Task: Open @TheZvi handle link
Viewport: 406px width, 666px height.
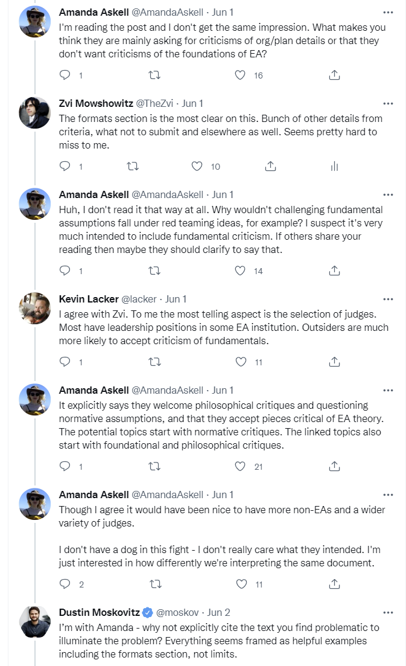Action: point(155,103)
